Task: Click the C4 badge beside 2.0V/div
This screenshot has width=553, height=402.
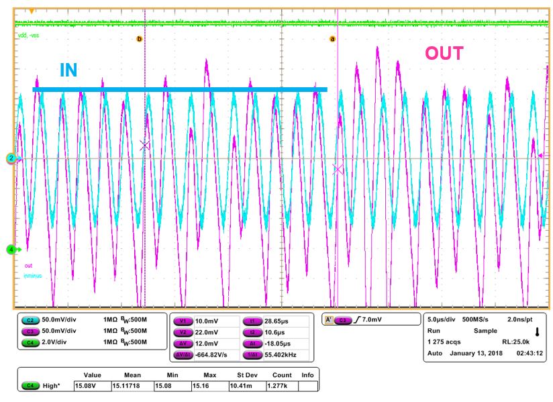Action: [x=29, y=342]
